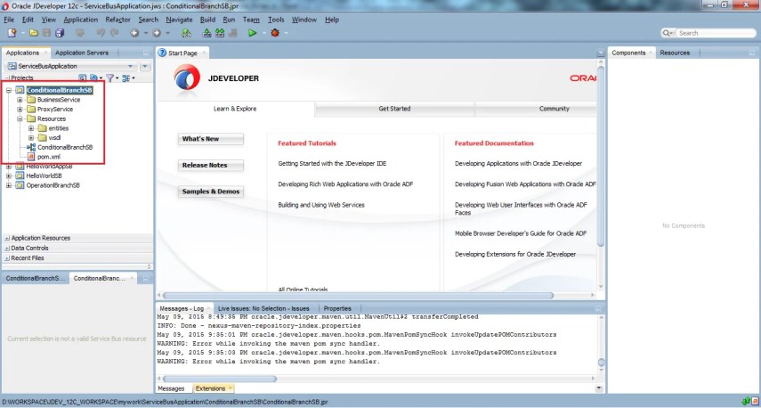Viewport: 761px width, 408px height.
Task: Click the Forward navigation arrow icon
Action: [x=157, y=33]
